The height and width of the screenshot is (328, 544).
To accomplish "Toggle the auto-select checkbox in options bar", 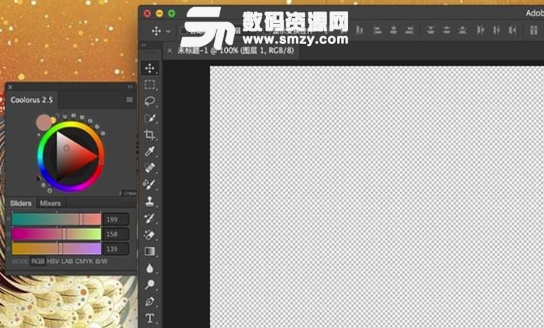I will coord(184,31).
